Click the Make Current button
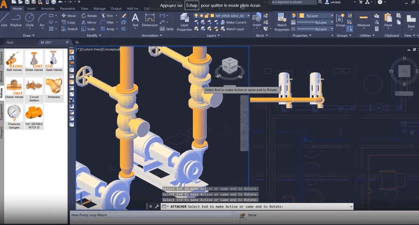The image size is (419, 225). pos(234,22)
